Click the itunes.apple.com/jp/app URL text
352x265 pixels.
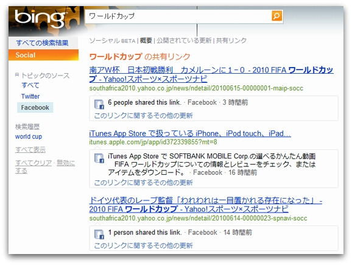pos(153,142)
